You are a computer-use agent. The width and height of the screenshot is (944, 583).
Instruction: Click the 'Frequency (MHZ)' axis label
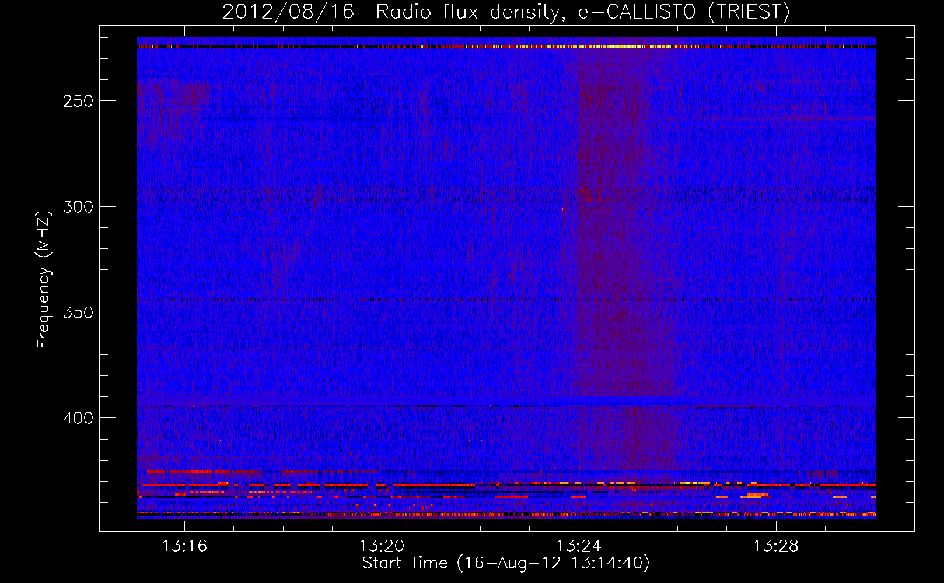44,279
